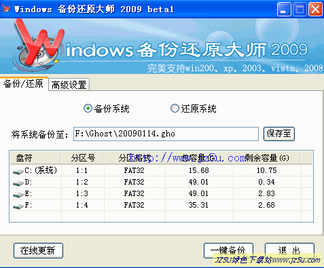
Task: Switch to the 备份/还原 tab
Action: point(24,84)
